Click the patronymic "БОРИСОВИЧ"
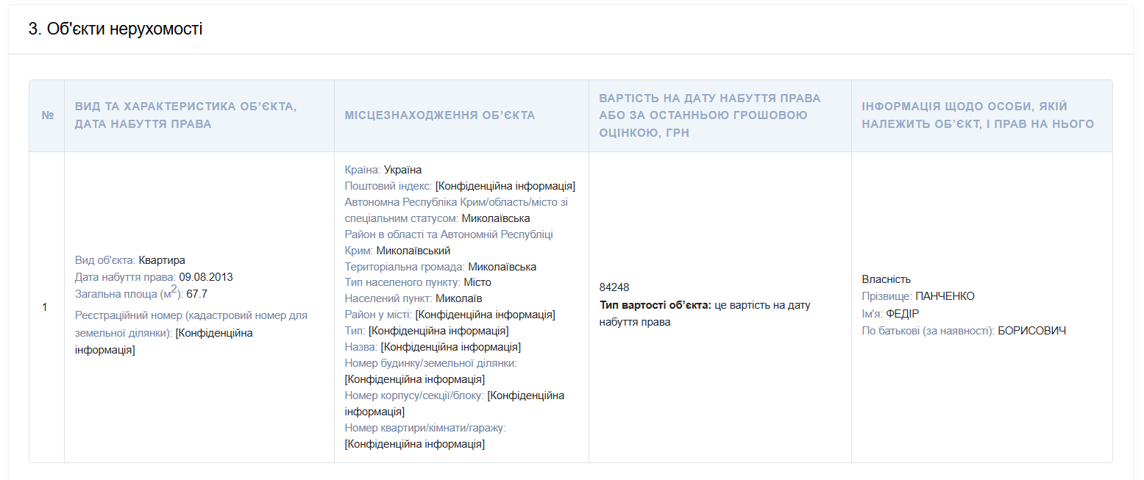 click(x=1031, y=331)
